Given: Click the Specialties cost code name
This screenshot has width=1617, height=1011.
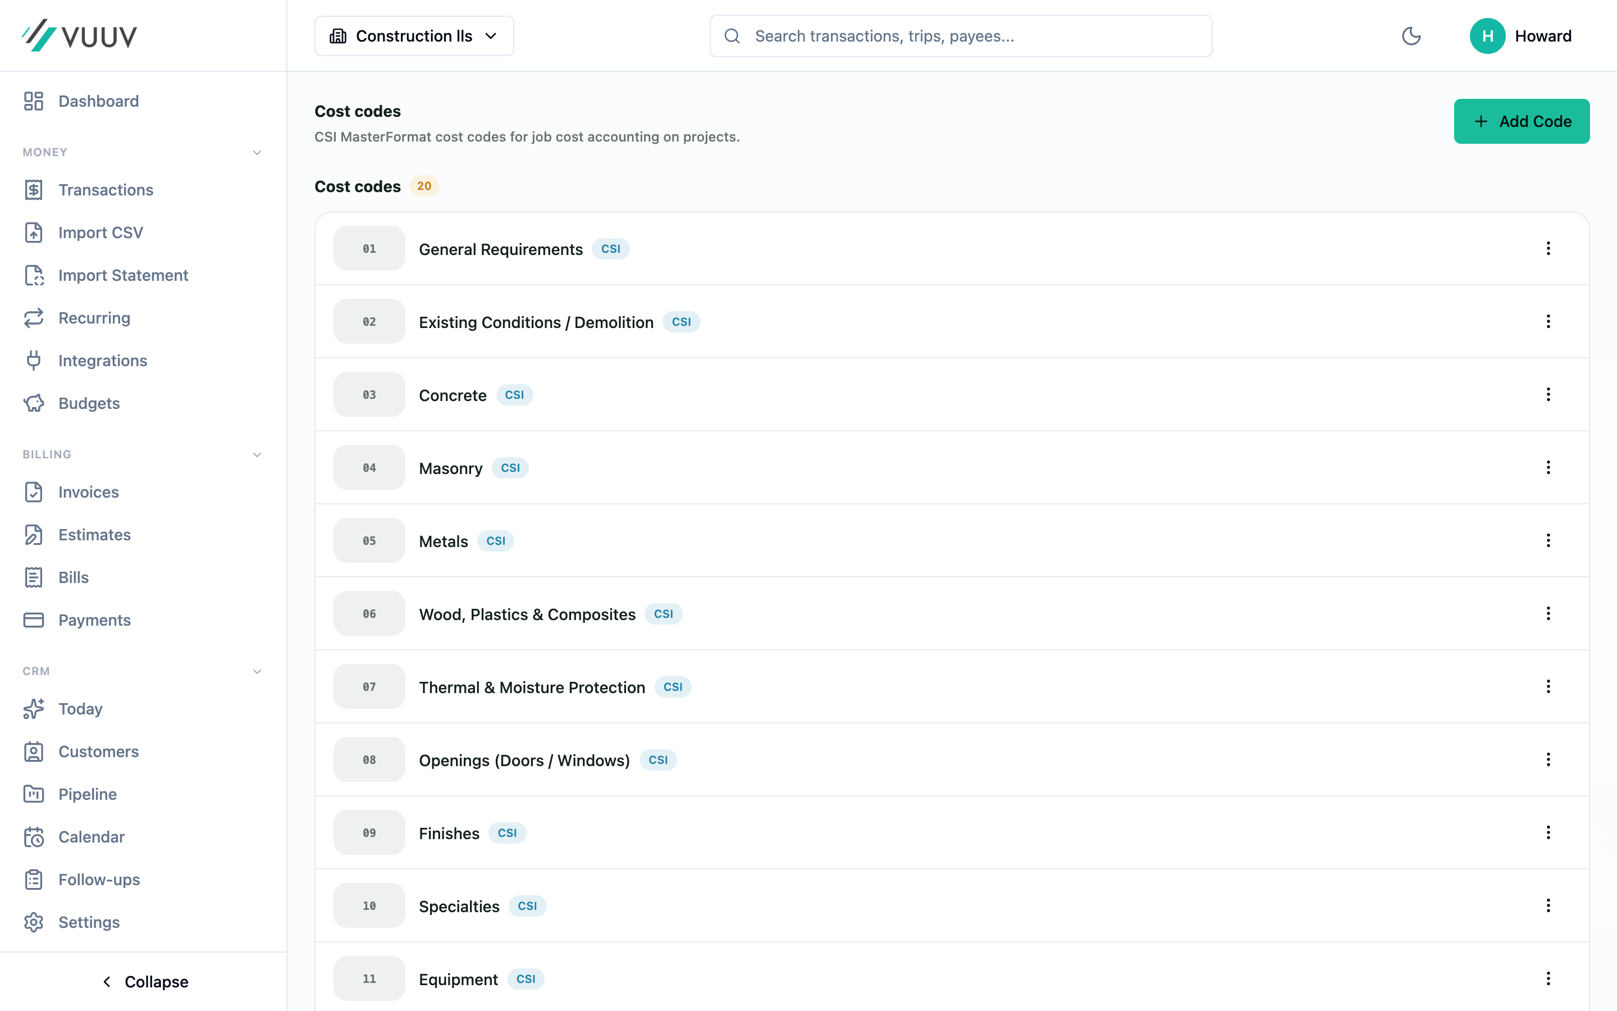Looking at the screenshot, I should pyautogui.click(x=459, y=907).
